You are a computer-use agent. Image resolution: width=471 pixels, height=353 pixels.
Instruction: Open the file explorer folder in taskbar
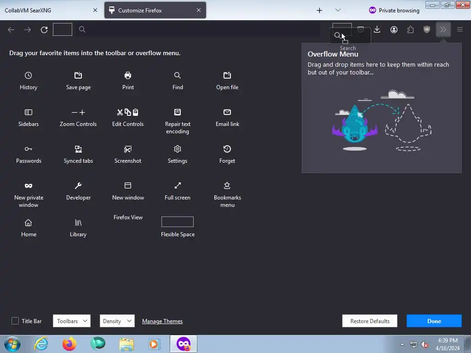coord(126,344)
